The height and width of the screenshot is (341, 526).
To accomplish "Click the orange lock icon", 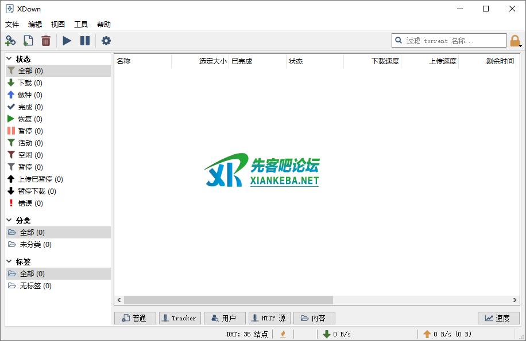I will [x=515, y=41].
